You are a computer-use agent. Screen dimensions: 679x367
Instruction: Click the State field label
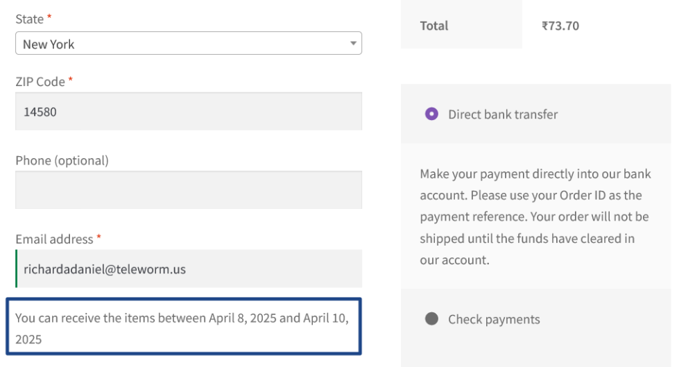(x=30, y=19)
